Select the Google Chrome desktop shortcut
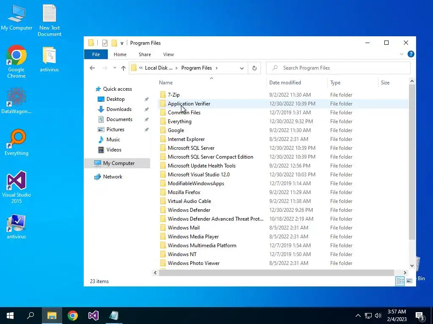433x324 pixels. [16, 62]
